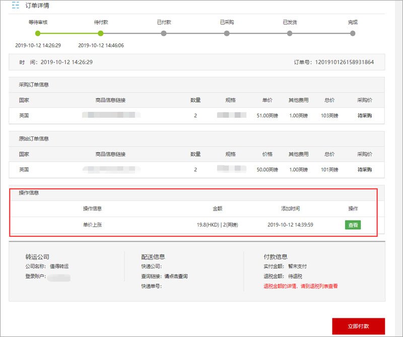Click blurred product link in 采购订单信息 row
The width and height of the screenshot is (403, 337).
click(x=111, y=115)
